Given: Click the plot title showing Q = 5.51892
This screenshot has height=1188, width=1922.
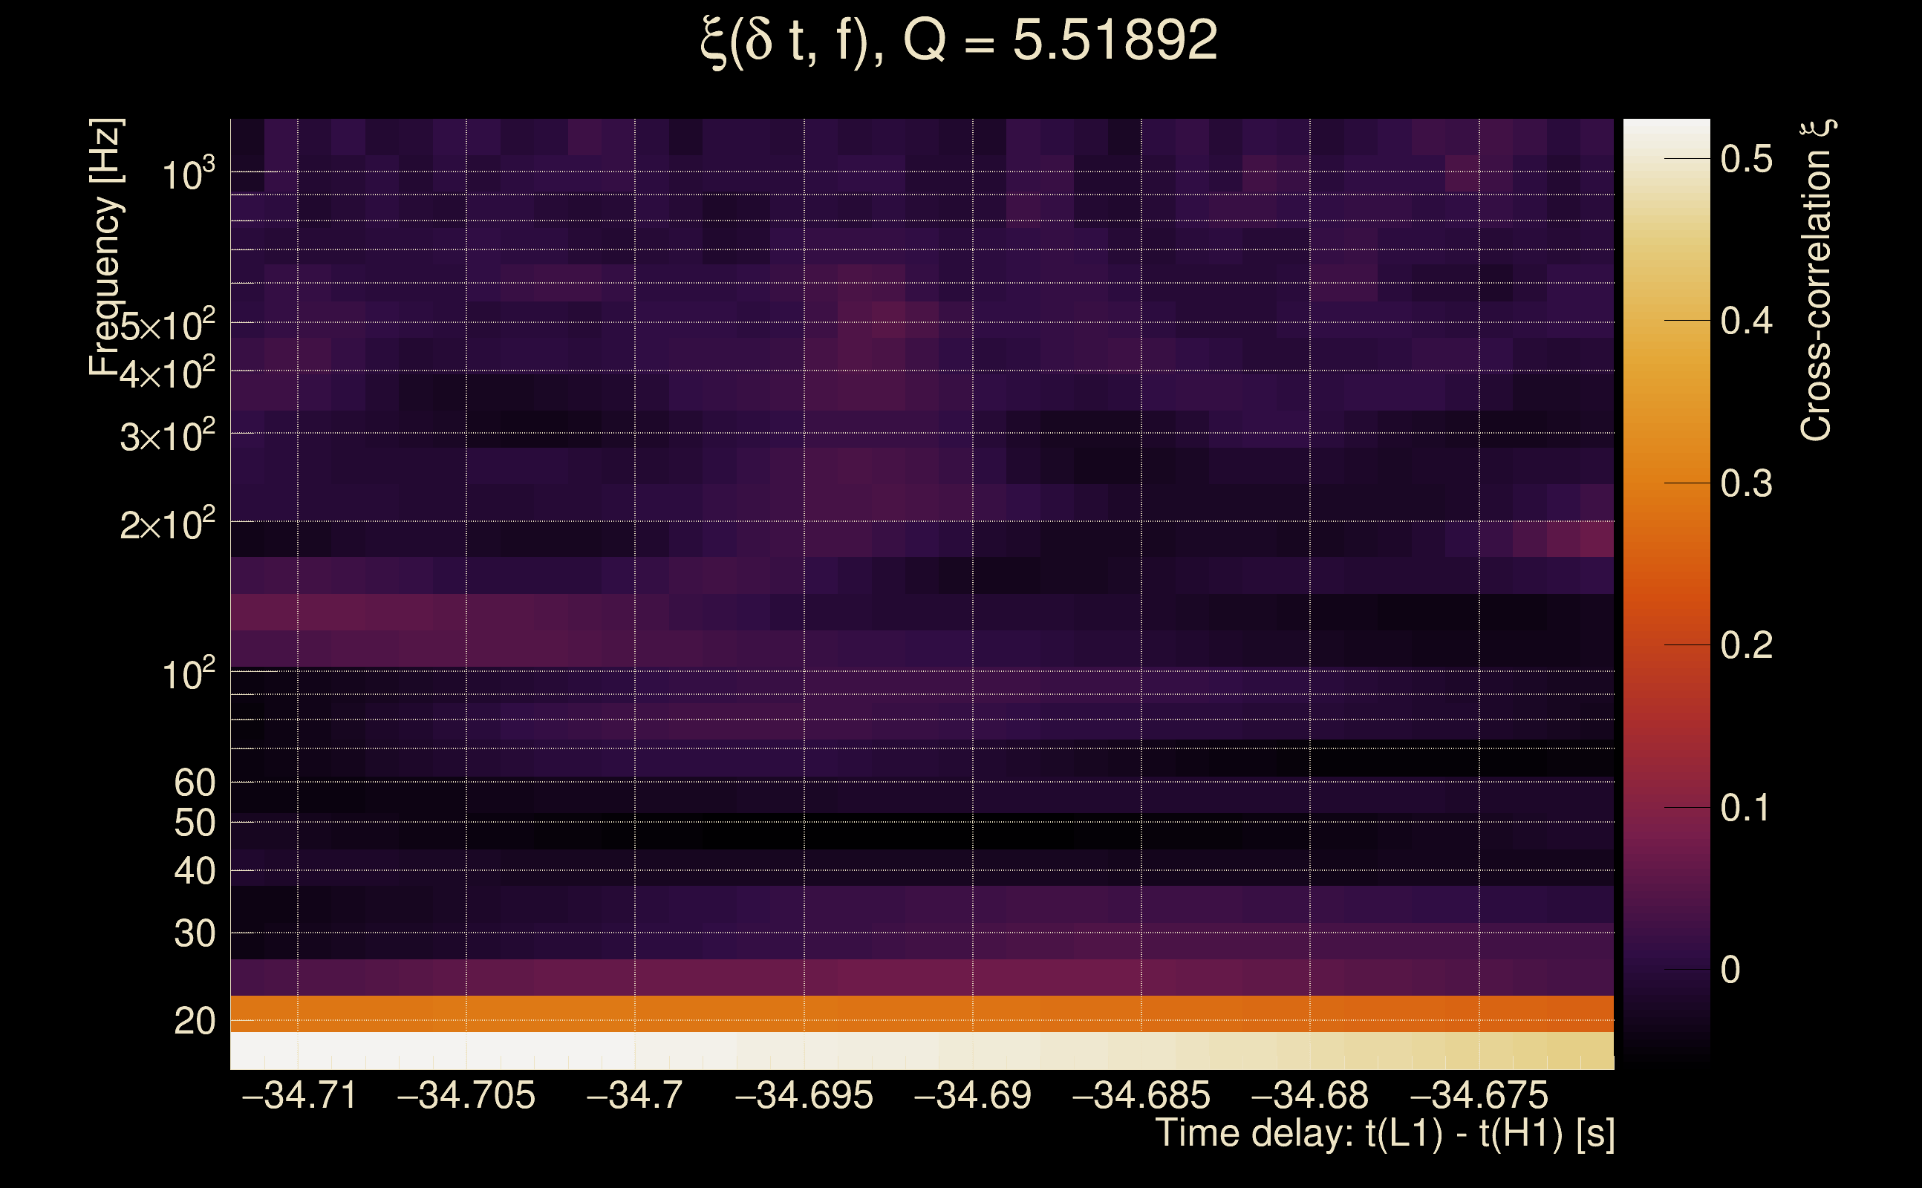Looking at the screenshot, I should click(959, 41).
